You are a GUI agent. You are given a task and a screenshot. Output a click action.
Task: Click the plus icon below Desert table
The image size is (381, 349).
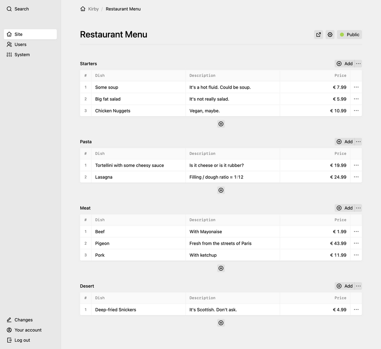pos(221,323)
